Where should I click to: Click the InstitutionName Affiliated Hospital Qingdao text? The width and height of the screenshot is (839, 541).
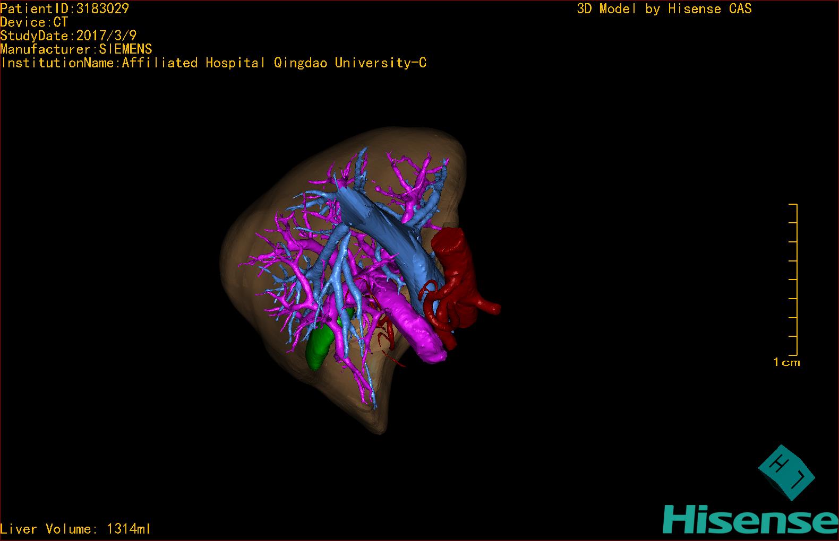pos(213,63)
